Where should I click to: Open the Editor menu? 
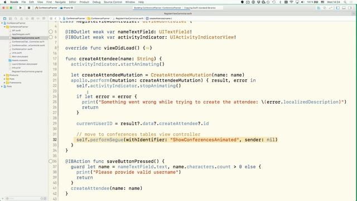73,2
